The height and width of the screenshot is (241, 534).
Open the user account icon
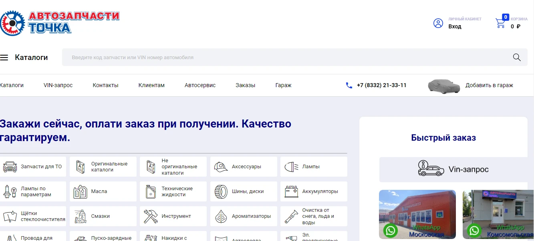[x=438, y=23]
